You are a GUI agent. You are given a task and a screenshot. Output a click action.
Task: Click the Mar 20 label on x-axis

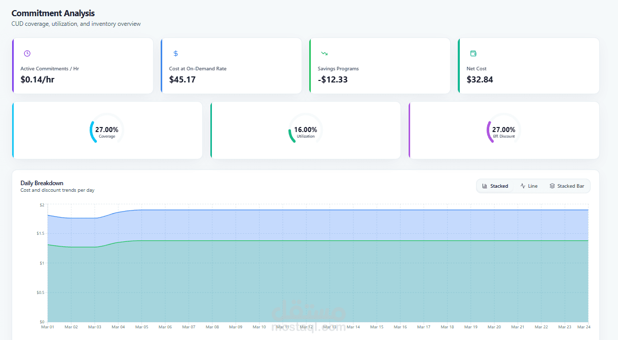(x=494, y=327)
